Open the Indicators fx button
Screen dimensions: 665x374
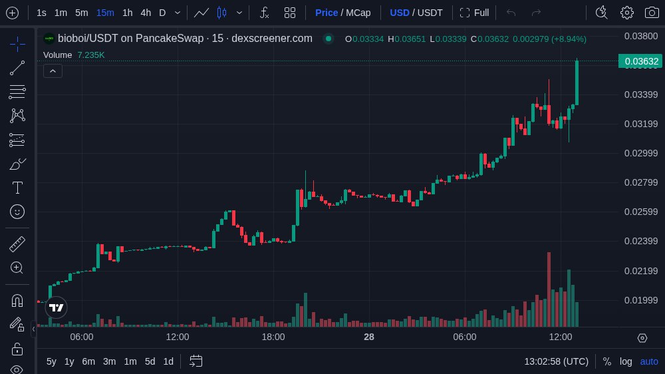[264, 13]
